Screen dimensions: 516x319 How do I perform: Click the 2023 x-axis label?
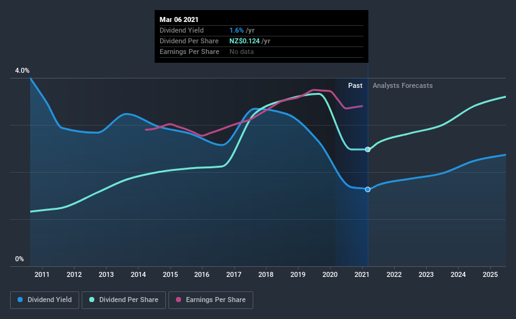pyautogui.click(x=426, y=274)
